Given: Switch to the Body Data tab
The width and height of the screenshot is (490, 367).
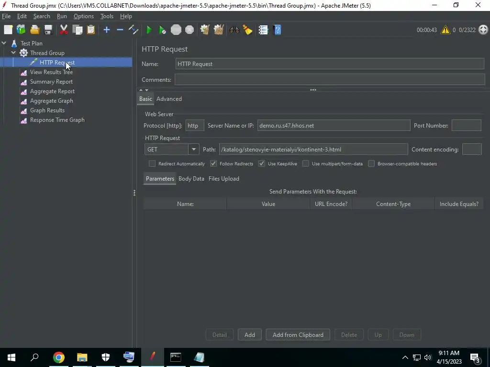Looking at the screenshot, I should tap(191, 179).
